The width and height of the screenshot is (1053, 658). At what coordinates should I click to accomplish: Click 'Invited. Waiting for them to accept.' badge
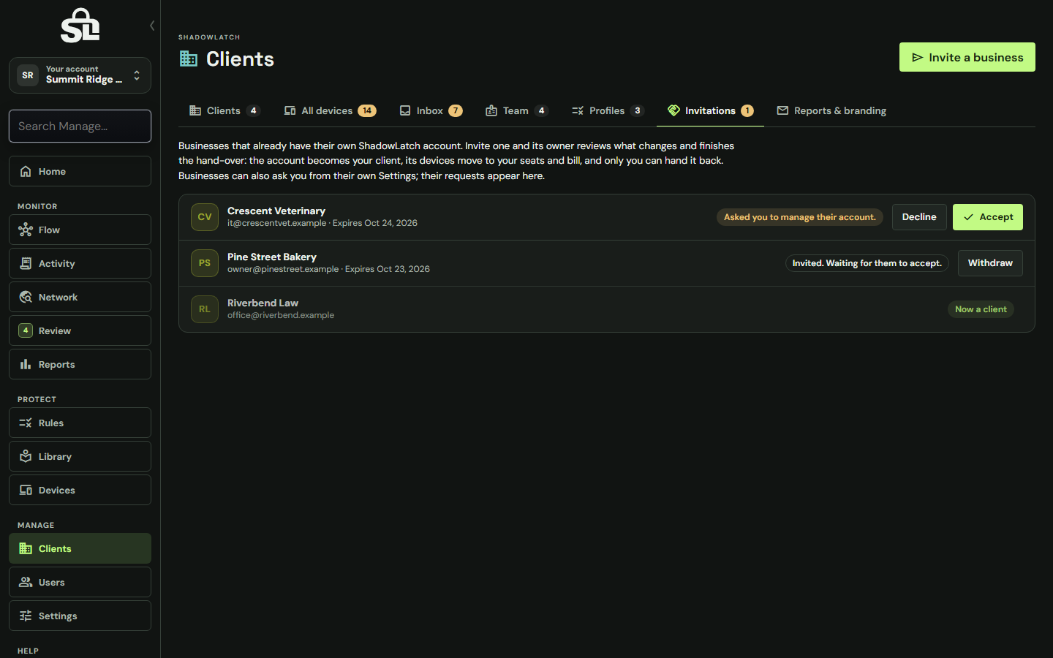click(867, 263)
